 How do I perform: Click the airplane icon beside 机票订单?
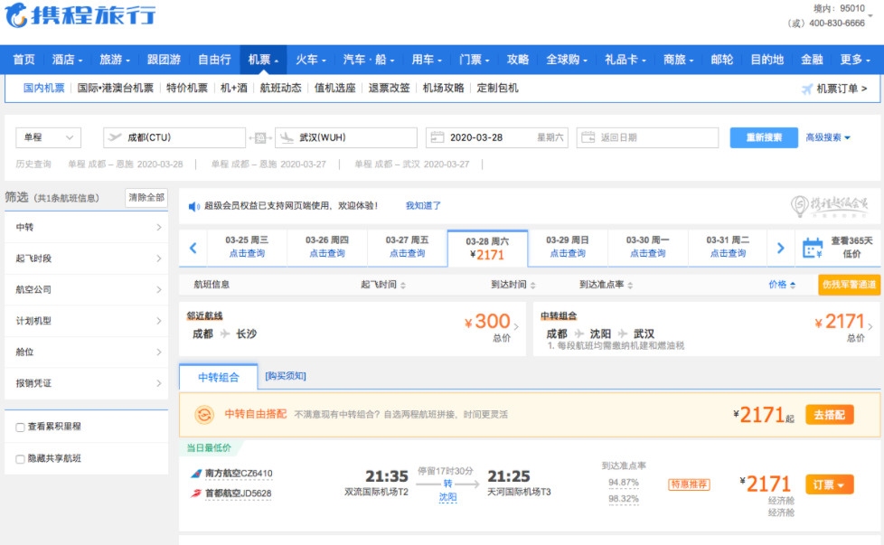click(x=807, y=89)
